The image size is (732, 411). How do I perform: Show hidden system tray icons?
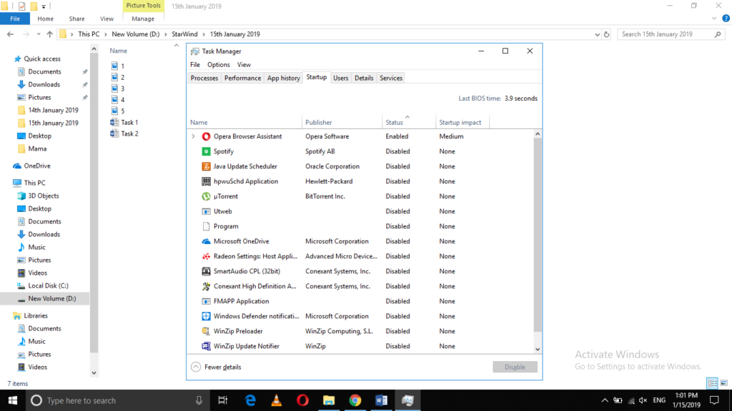click(605, 400)
